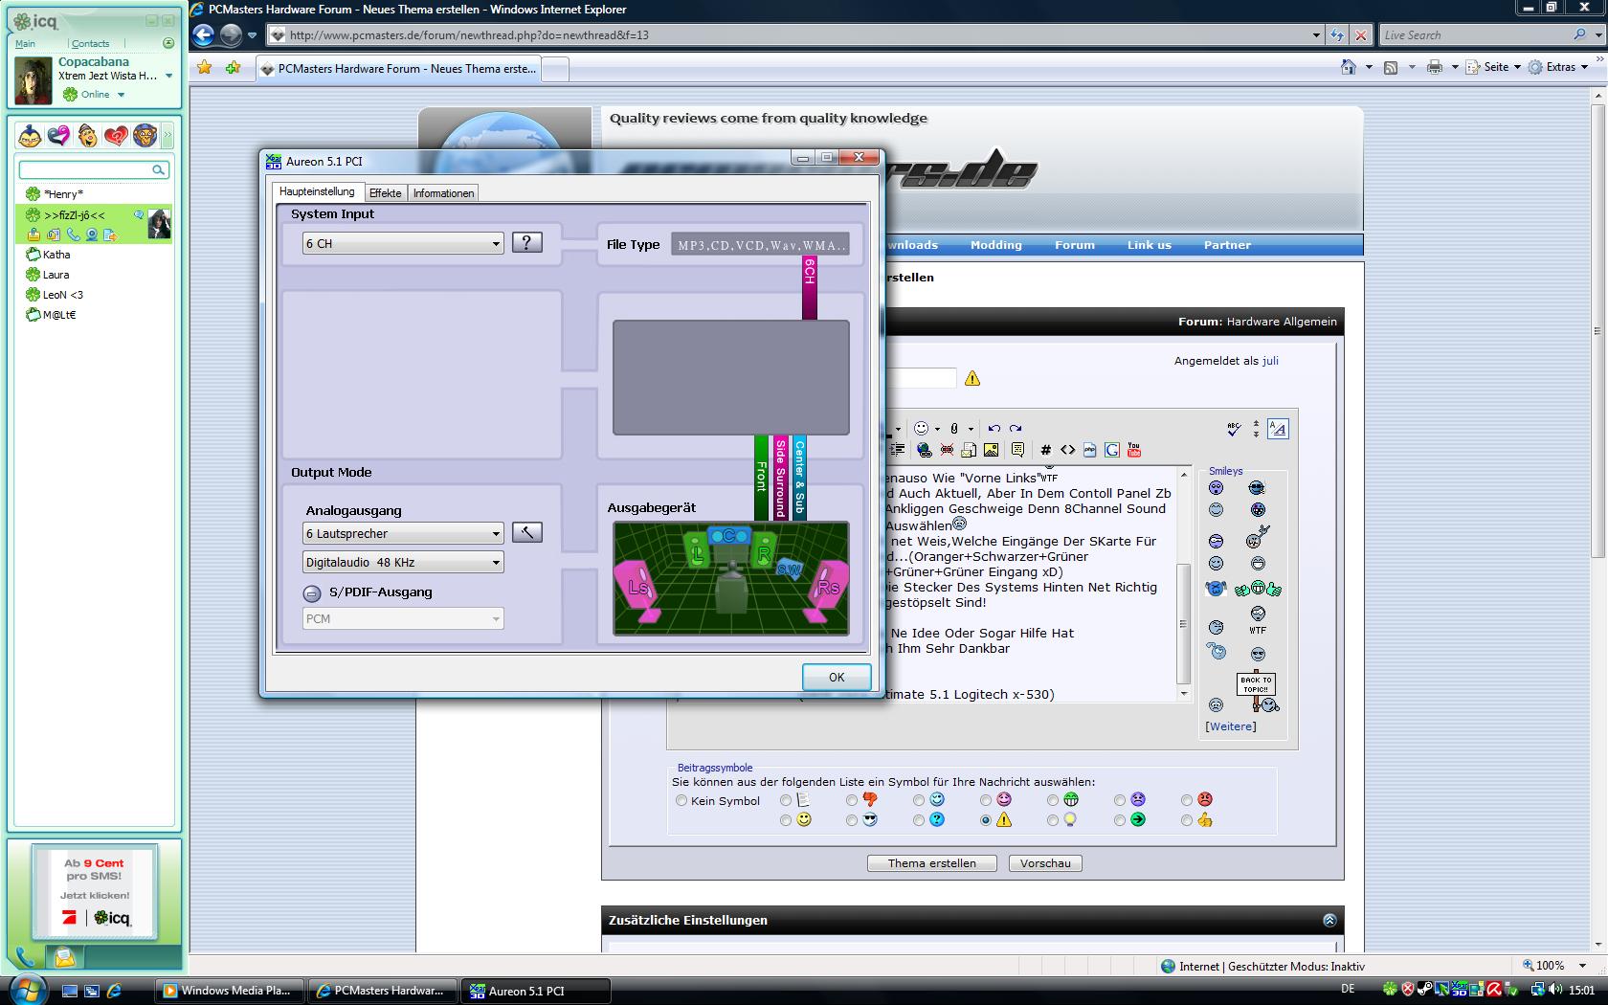
Task: Click OK in Aureon 5.1 PCI dialog
Action: (x=837, y=677)
